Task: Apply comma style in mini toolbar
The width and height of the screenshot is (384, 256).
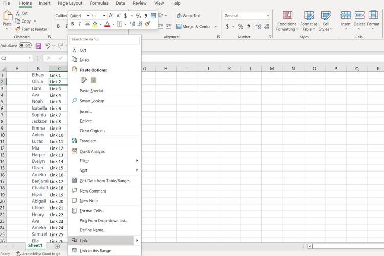Action: click(146, 16)
